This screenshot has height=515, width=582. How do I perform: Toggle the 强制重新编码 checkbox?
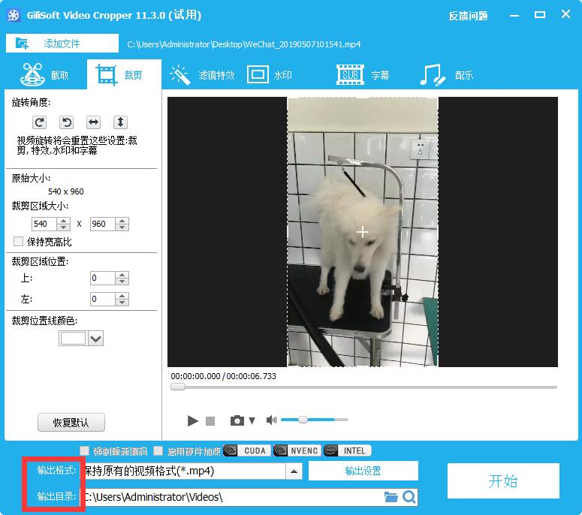pyautogui.click(x=84, y=451)
